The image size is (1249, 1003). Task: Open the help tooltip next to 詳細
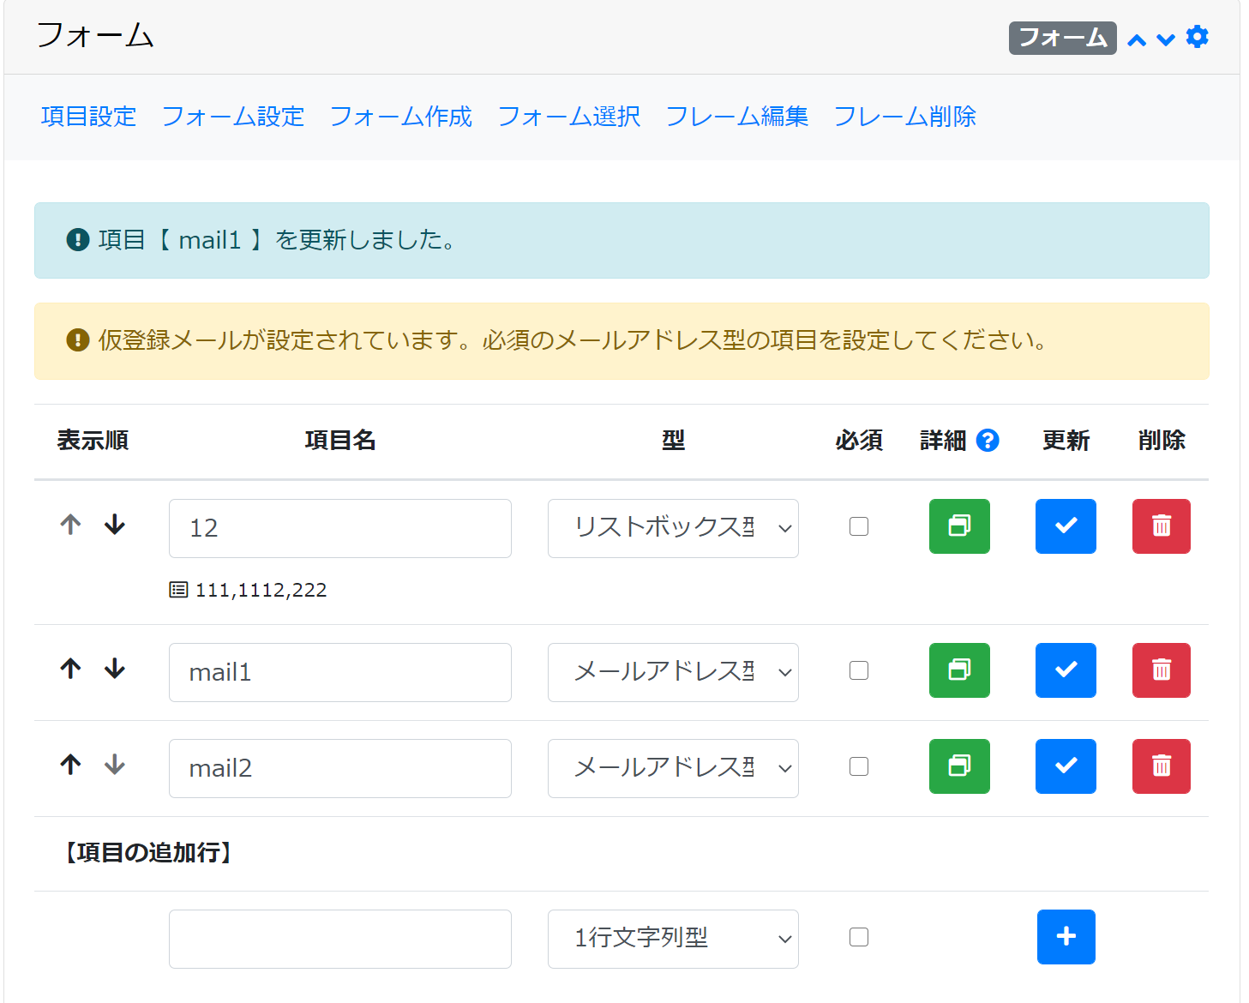tap(988, 440)
